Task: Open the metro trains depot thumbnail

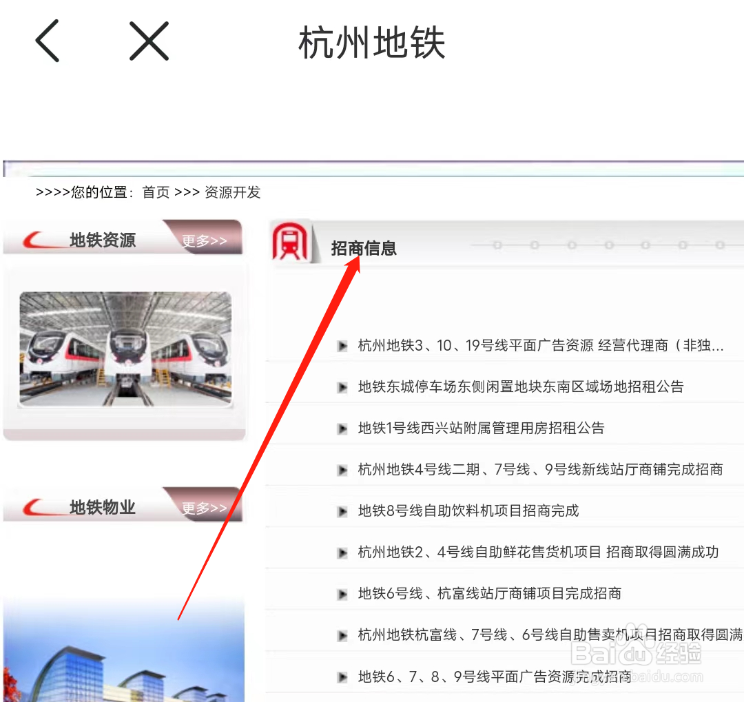Action: pos(125,349)
